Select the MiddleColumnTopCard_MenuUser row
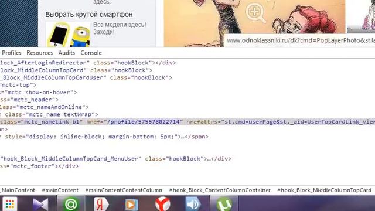 click(x=115, y=159)
